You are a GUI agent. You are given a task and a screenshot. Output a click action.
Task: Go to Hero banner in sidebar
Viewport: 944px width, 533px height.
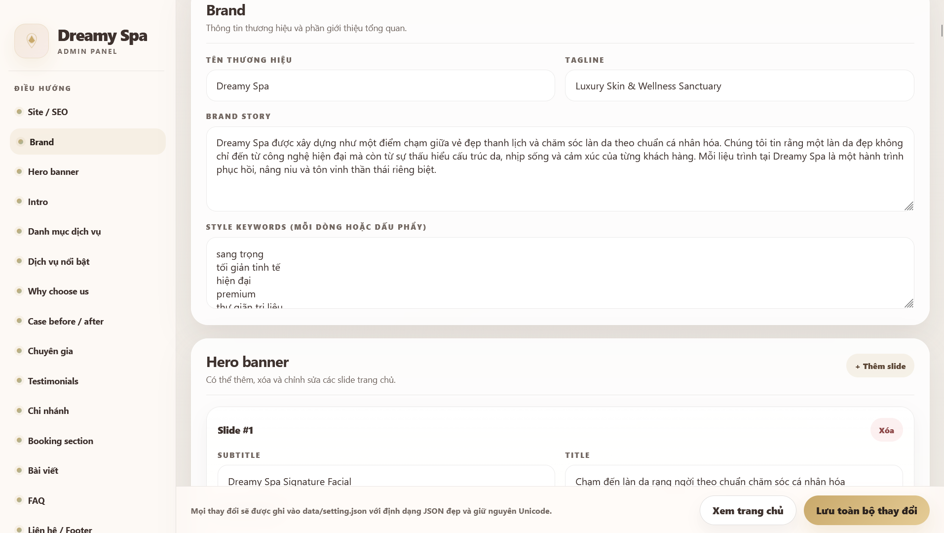53,172
